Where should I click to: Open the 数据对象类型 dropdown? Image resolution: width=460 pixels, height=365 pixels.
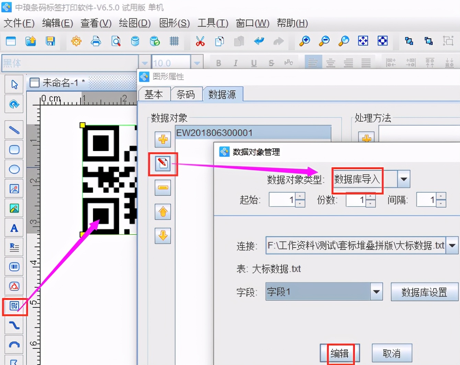click(404, 179)
